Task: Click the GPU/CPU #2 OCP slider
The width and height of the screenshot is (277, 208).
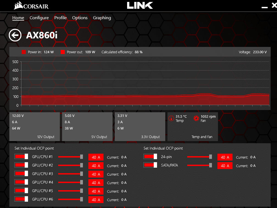Action: (71, 165)
